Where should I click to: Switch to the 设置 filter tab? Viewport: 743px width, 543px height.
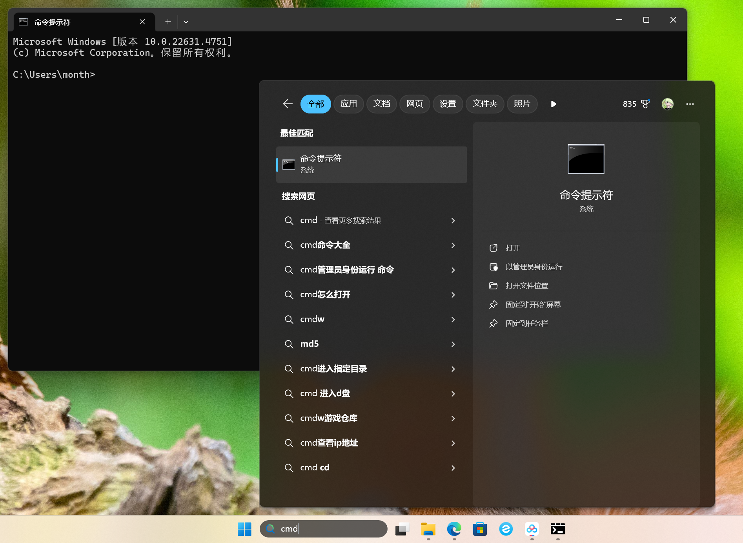(448, 104)
